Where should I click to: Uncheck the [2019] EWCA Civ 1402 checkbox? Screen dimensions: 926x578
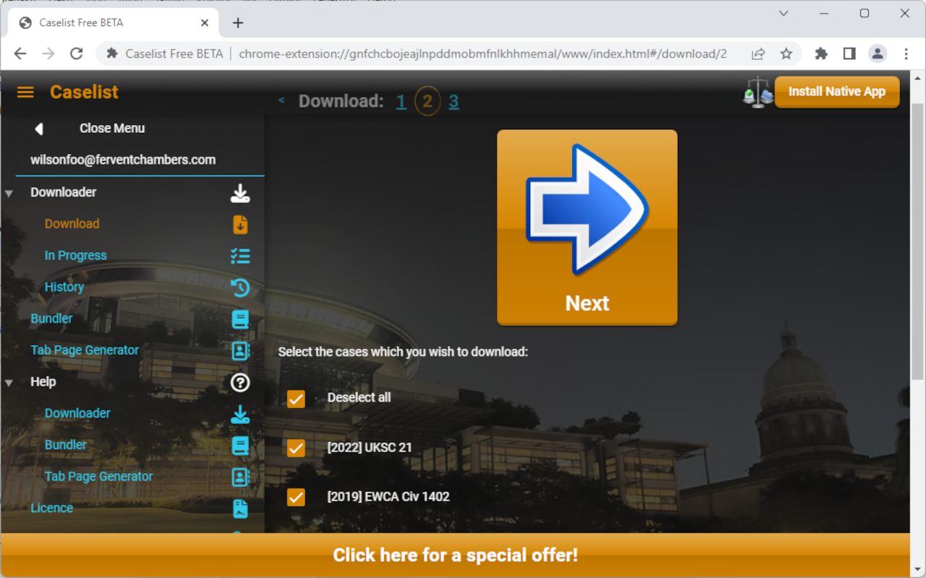296,497
